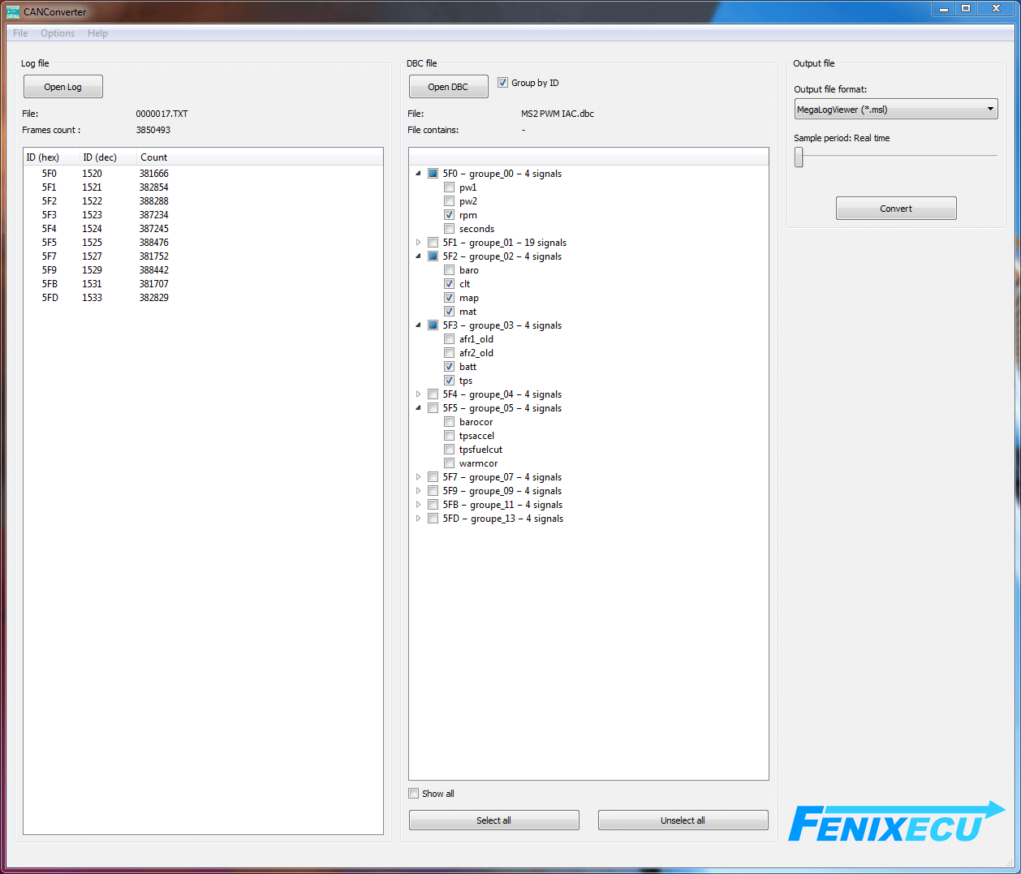Click the CANConverter app icon in title bar
Viewport: 1021px width, 874px height.
pos(12,11)
